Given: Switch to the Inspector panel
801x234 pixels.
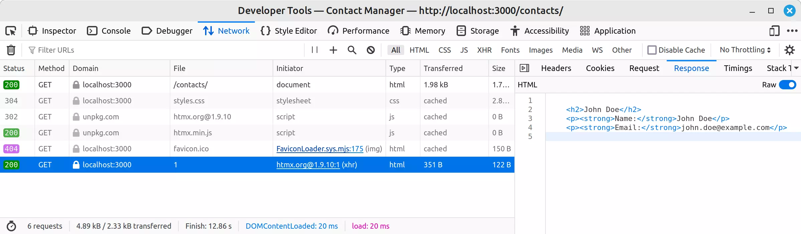Looking at the screenshot, I should click(x=52, y=31).
